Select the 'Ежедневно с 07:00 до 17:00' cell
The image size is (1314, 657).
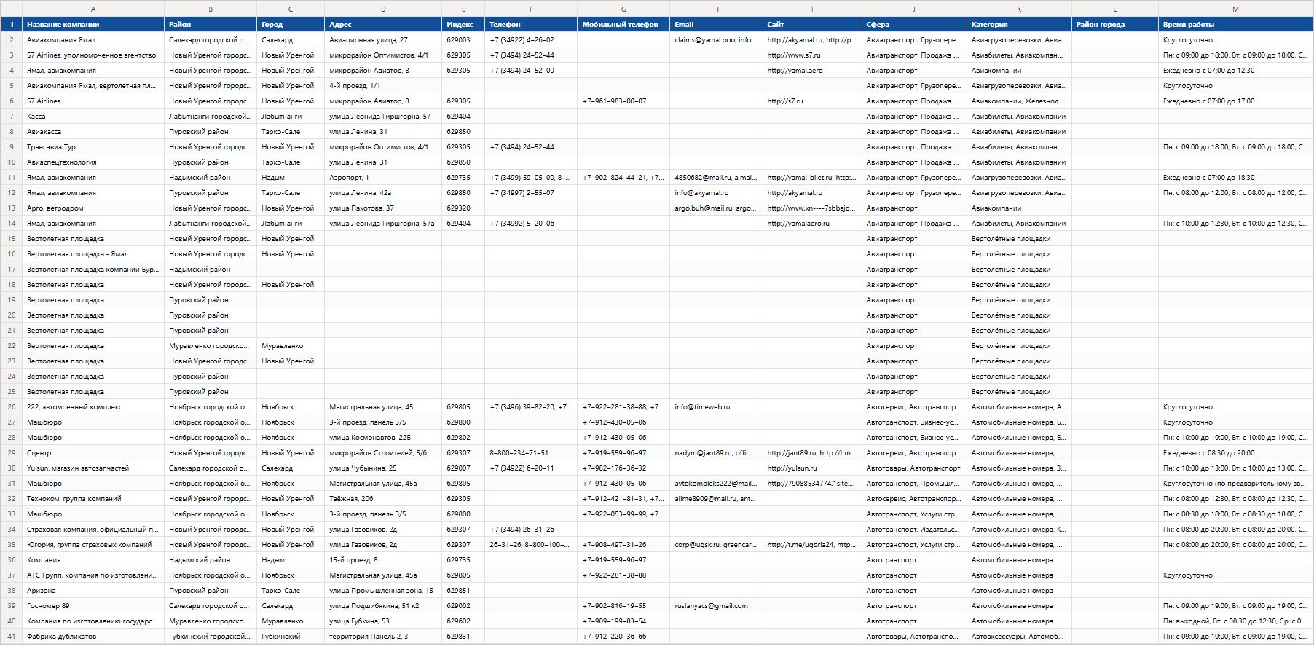click(x=1235, y=101)
